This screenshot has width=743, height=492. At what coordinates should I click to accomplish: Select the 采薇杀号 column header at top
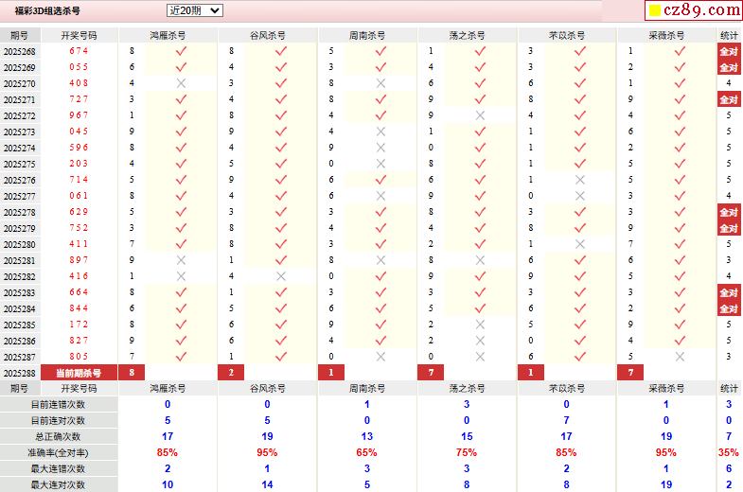[x=666, y=35]
